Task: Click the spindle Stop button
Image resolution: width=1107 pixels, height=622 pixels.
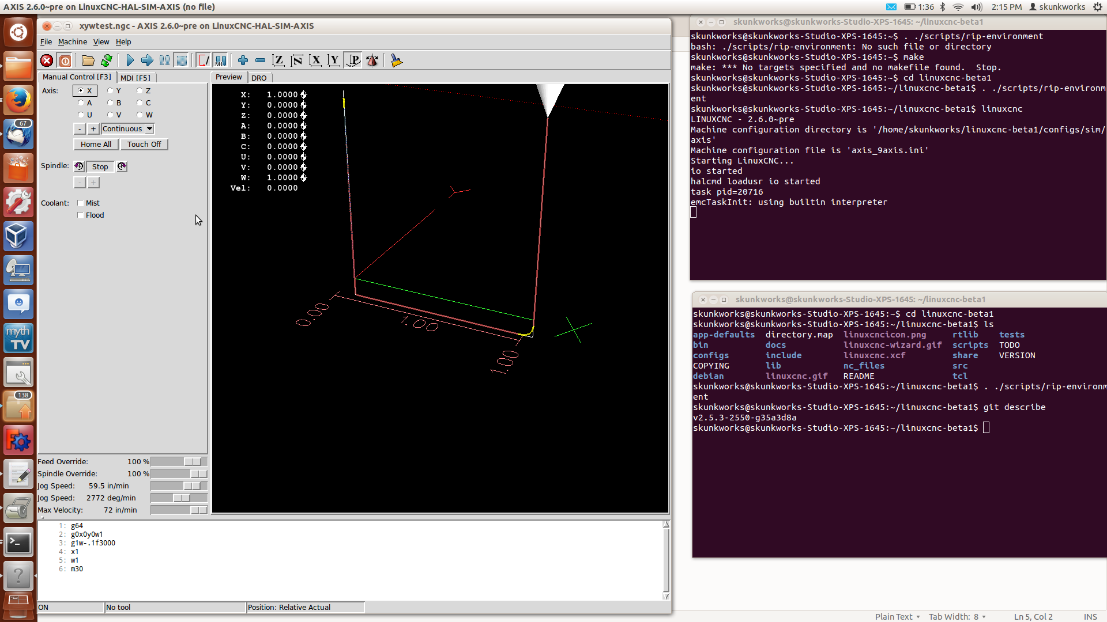Action: pos(100,166)
